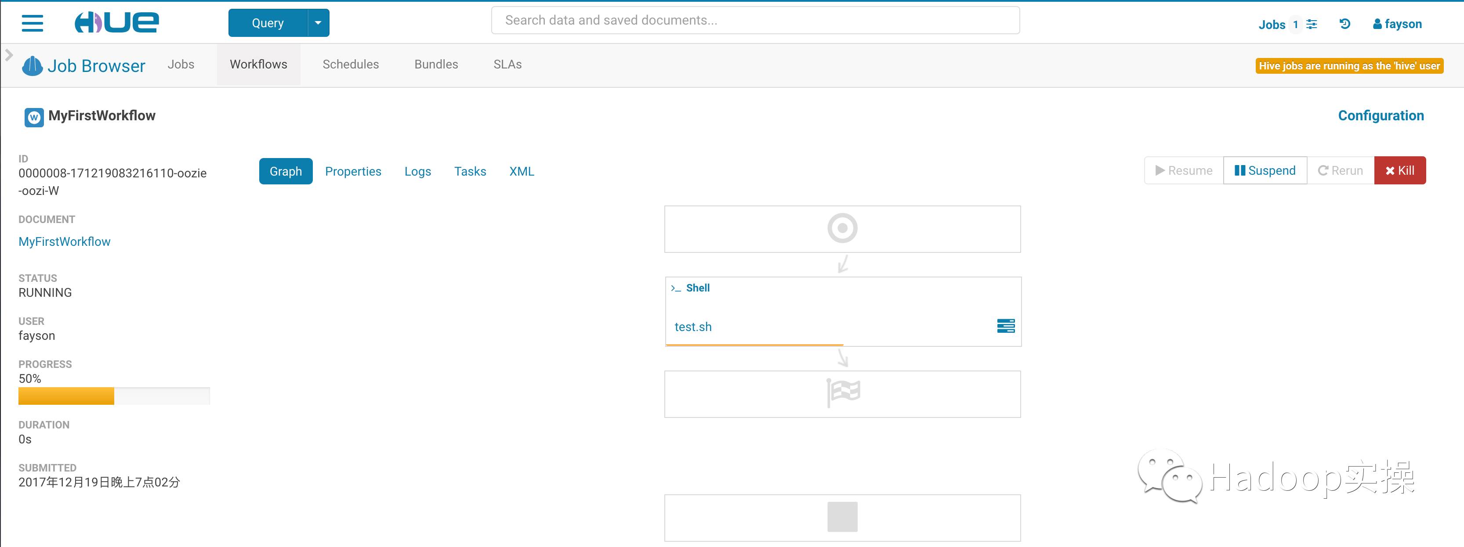Open the fayson user menu
Screen dimensions: 1464x547
click(x=1397, y=24)
